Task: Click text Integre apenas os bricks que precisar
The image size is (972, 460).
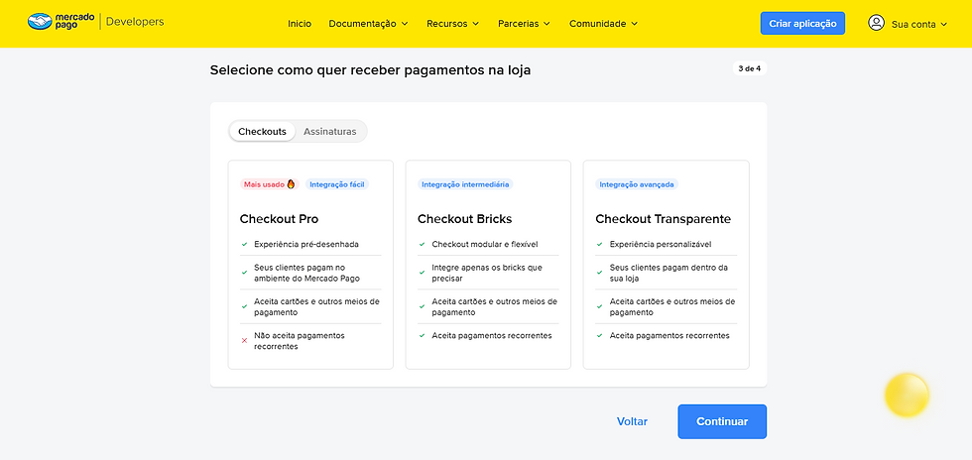Action: point(487,273)
